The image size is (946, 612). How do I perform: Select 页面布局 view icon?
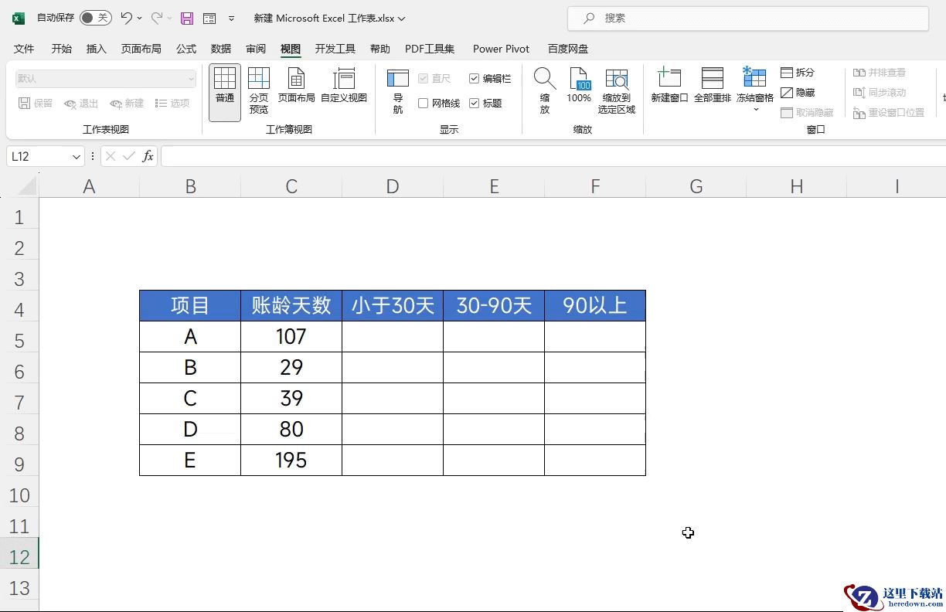[297, 86]
